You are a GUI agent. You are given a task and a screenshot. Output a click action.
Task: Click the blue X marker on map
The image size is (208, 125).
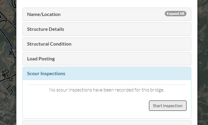click(11, 53)
